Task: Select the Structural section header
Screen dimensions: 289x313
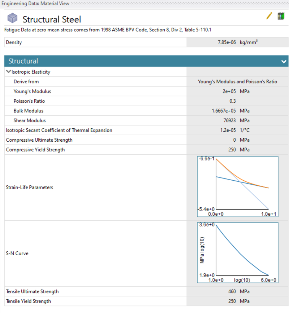Action: 146,61
